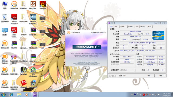This screenshot has height=97, width=173.
Task: Switch to the 關於 (About) tab
Action: coord(149,26)
